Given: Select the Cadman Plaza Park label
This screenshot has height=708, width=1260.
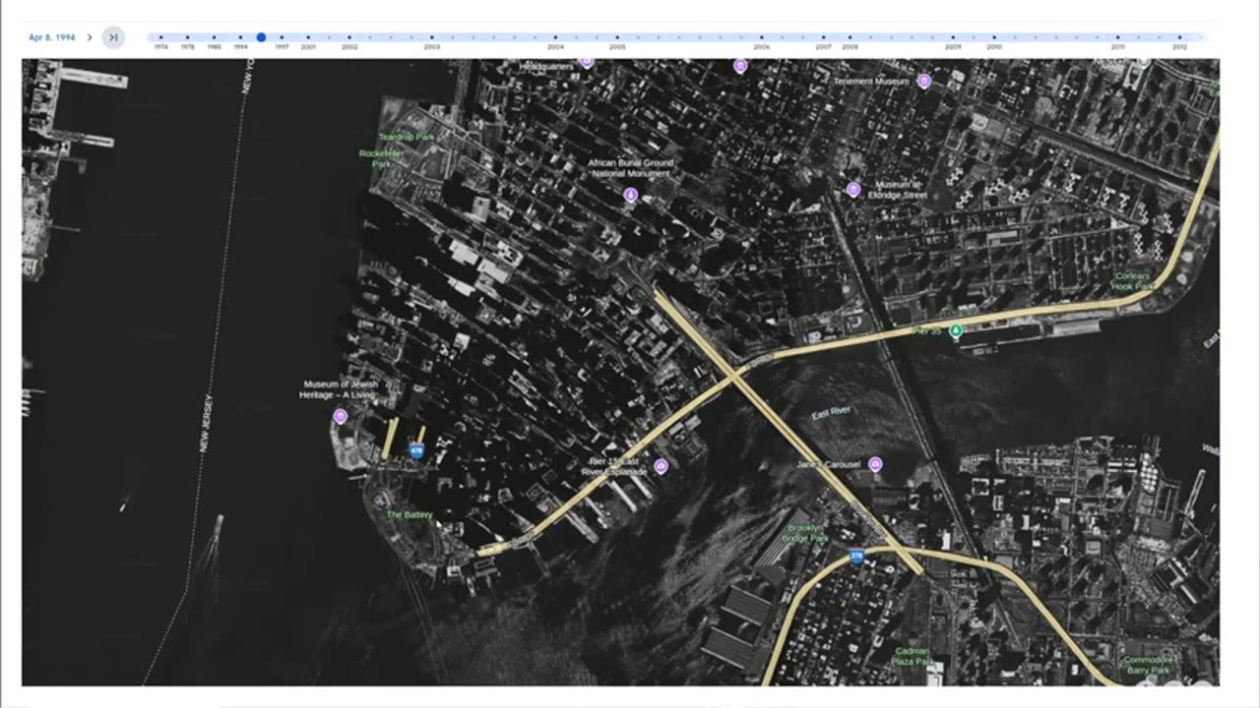Looking at the screenshot, I should pyautogui.click(x=913, y=657).
